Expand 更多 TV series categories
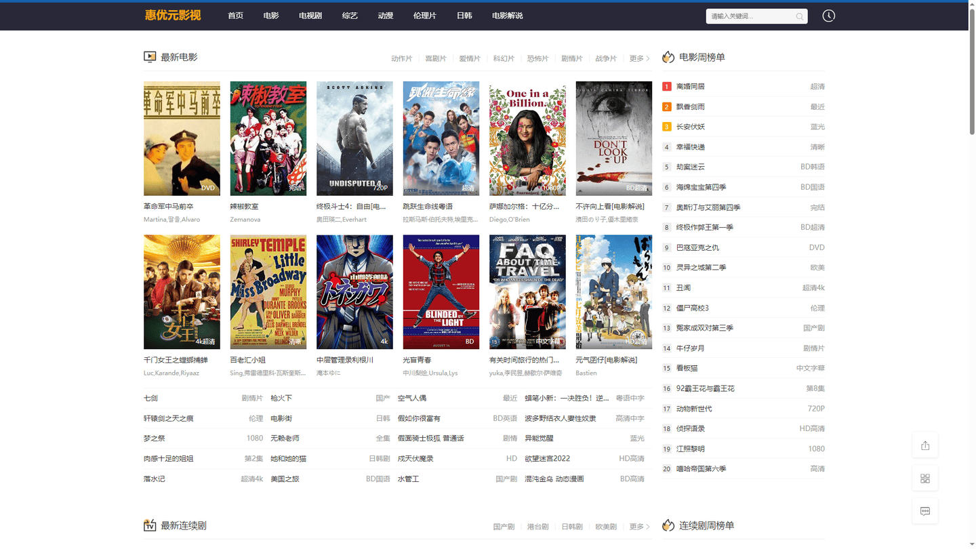 point(640,527)
